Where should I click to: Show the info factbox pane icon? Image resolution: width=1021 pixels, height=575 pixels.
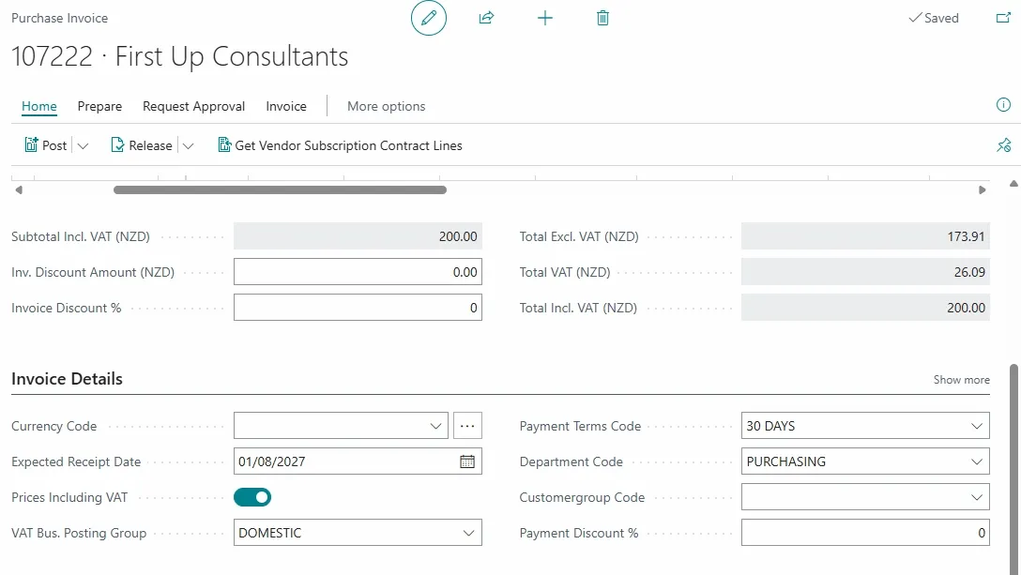pyautogui.click(x=1003, y=105)
